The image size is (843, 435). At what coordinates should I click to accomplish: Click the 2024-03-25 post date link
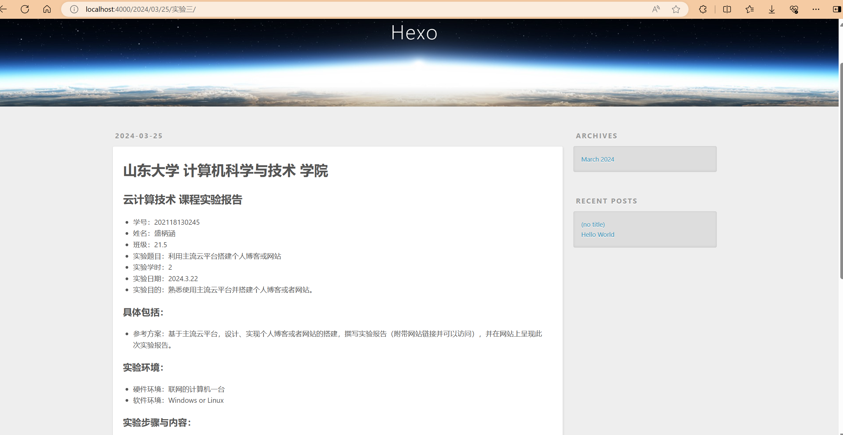[x=139, y=136]
